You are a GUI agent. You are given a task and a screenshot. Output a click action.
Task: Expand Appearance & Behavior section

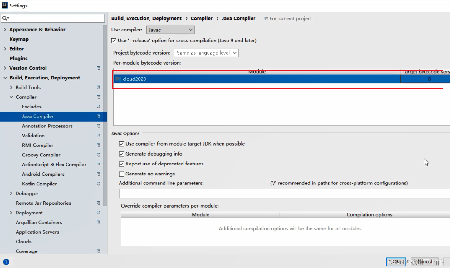(5, 30)
